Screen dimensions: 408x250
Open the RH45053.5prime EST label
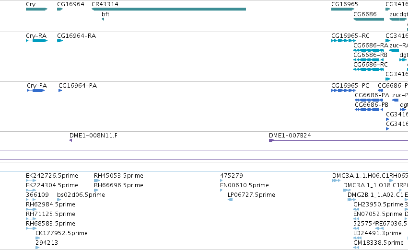coord(118,176)
